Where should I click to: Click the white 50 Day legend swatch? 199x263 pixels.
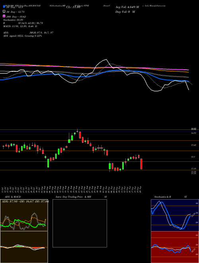pyautogui.click(x=4, y=12)
